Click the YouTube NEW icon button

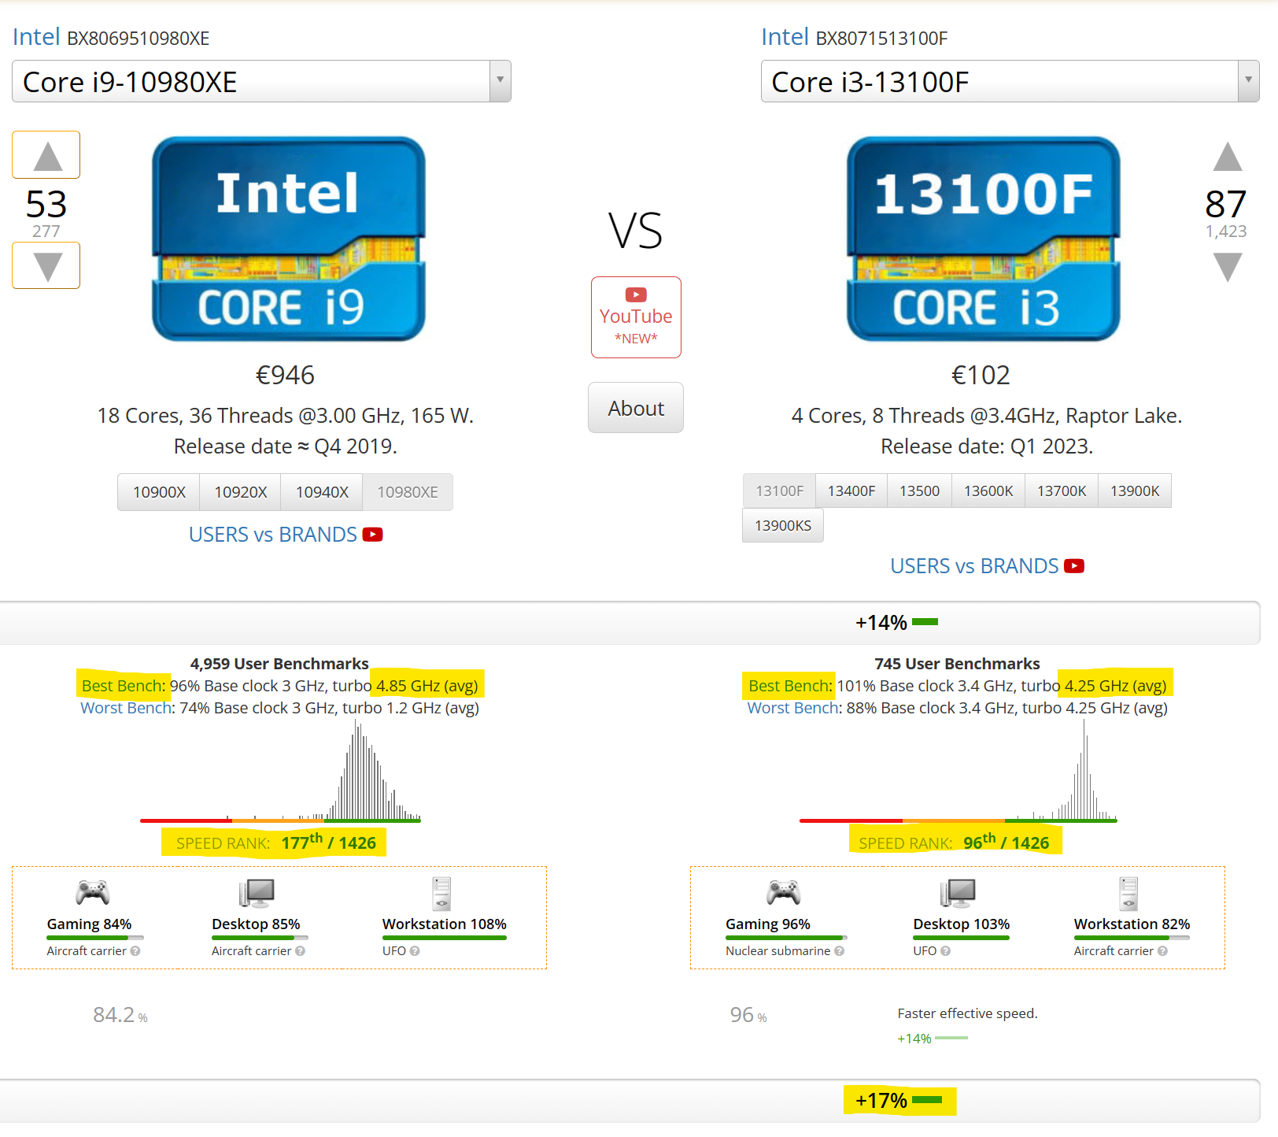pos(636,317)
